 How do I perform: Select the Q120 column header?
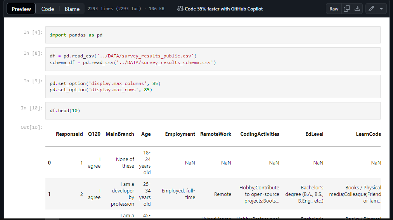94,134
